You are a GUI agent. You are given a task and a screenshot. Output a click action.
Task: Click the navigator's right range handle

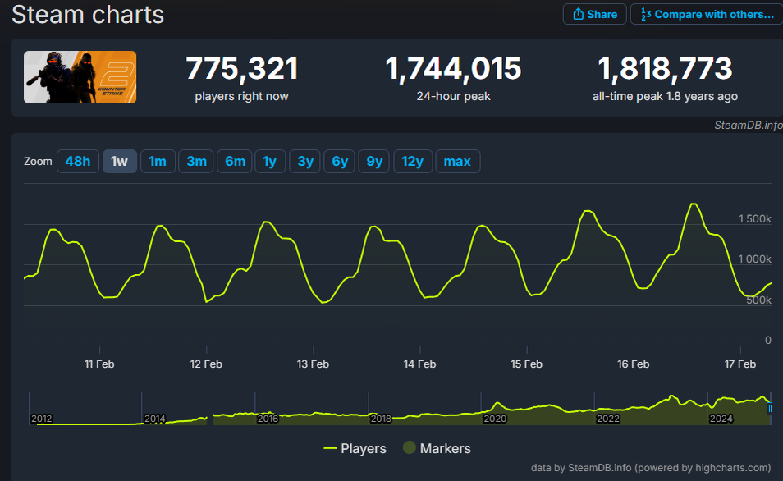[770, 409]
